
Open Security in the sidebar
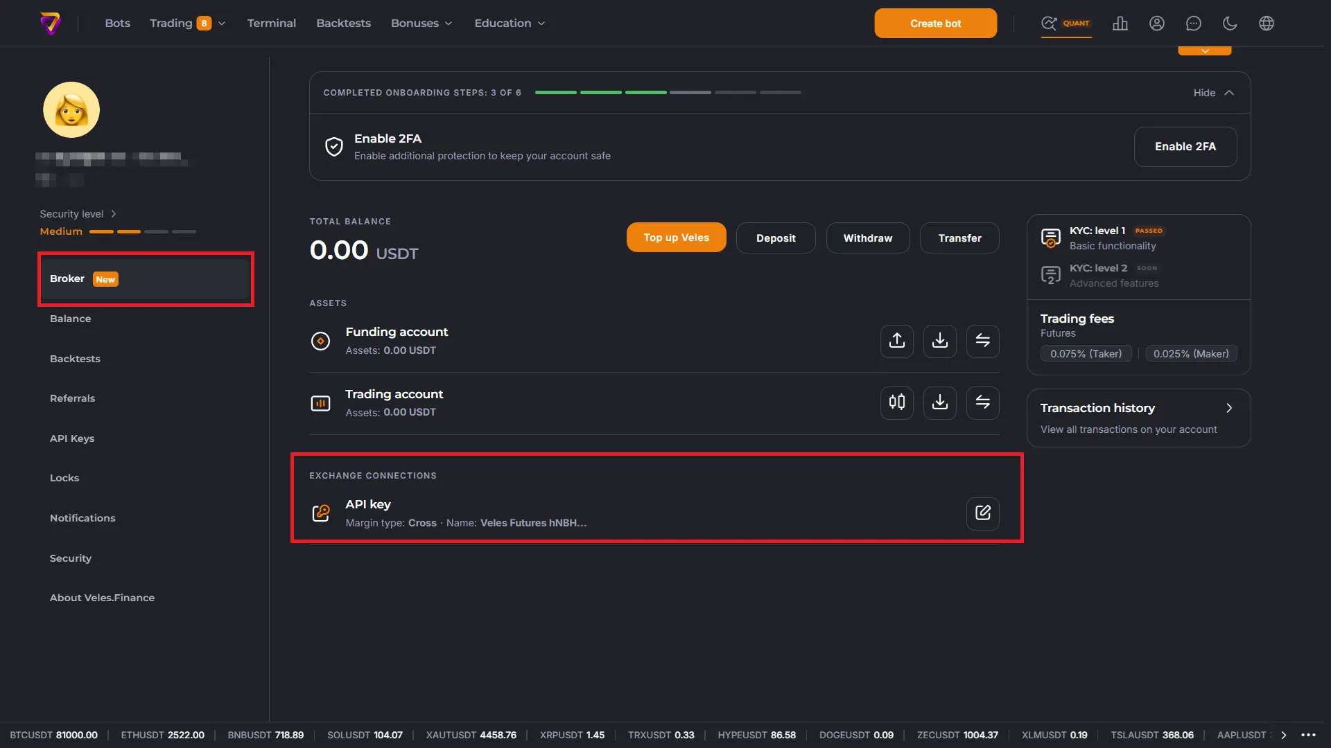71,558
